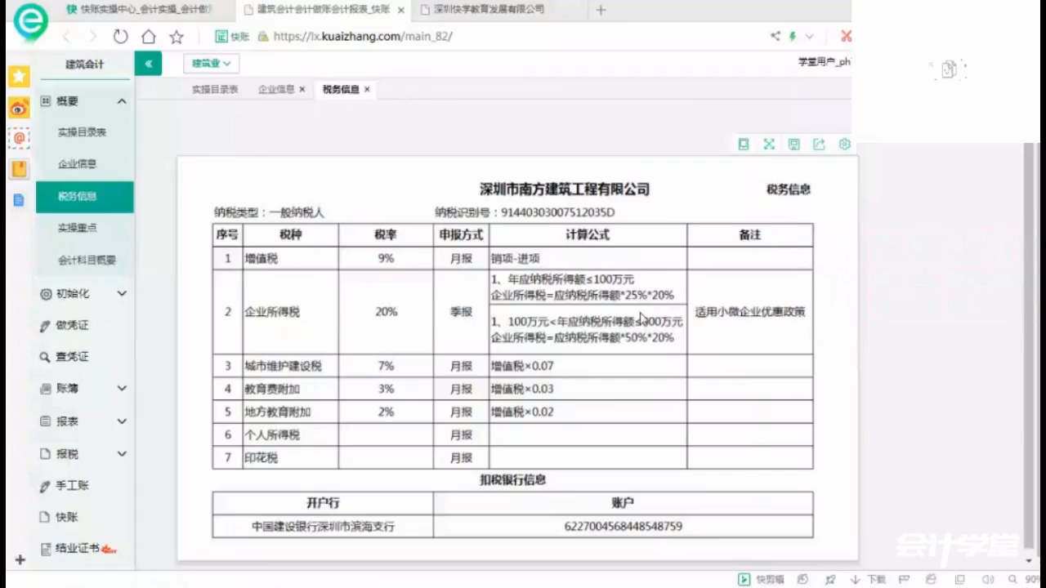This screenshot has height=588, width=1046.
Task: Click the clock-arrow icon in status bar
Action: tap(802, 579)
